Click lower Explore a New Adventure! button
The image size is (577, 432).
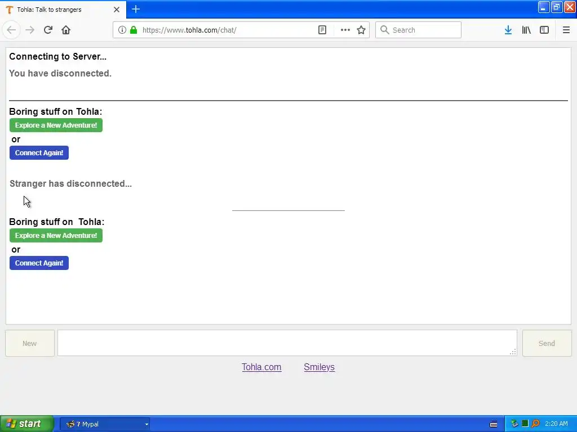click(56, 236)
